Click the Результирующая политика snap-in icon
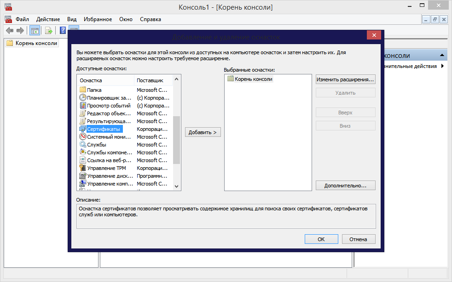This screenshot has height=282, width=452. click(83, 121)
